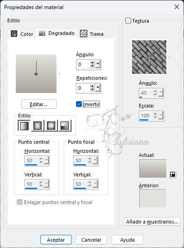Click the Trama pattern tab icon
This screenshot has height=248, width=184.
(x=84, y=34)
